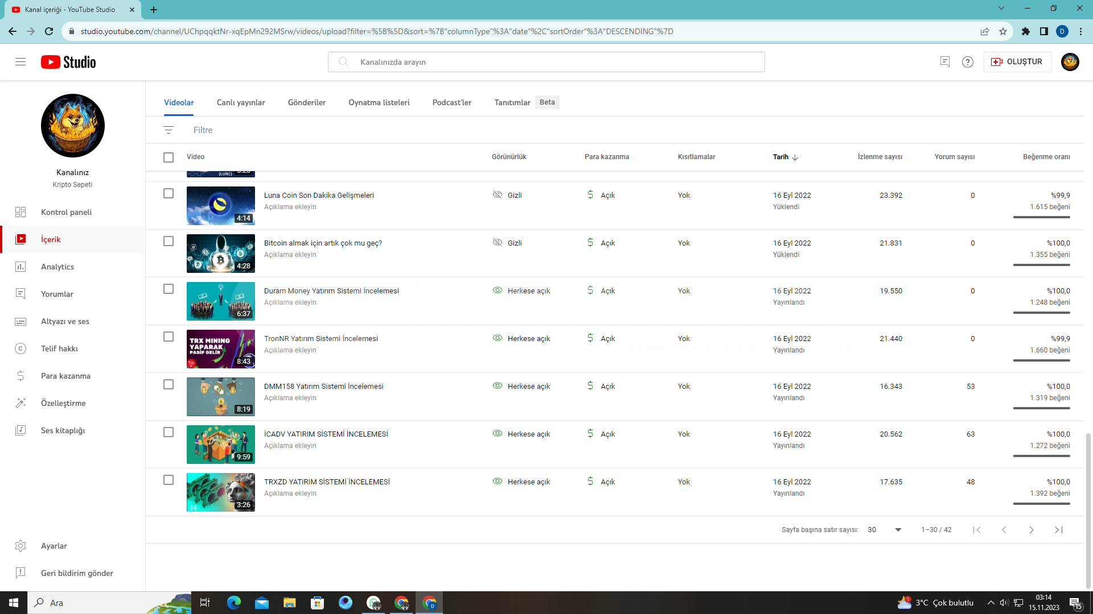Open Ses kitaplığı audio library

(x=63, y=430)
